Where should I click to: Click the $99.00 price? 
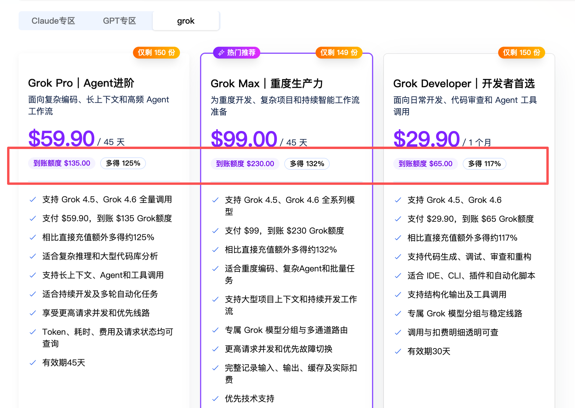(244, 139)
